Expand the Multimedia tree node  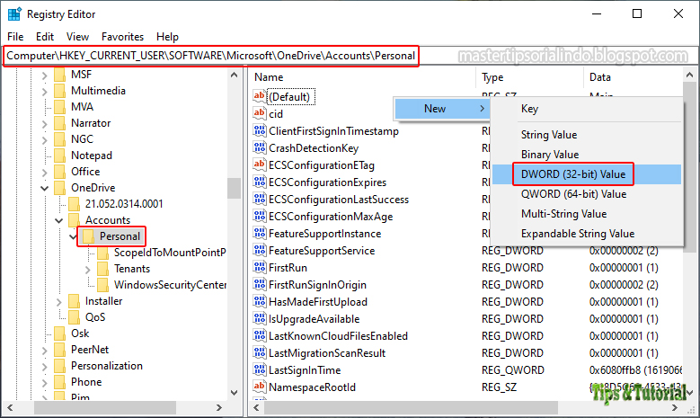[44, 92]
